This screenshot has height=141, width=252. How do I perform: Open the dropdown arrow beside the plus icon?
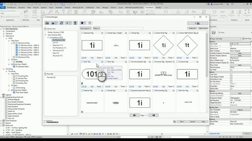(70, 23)
